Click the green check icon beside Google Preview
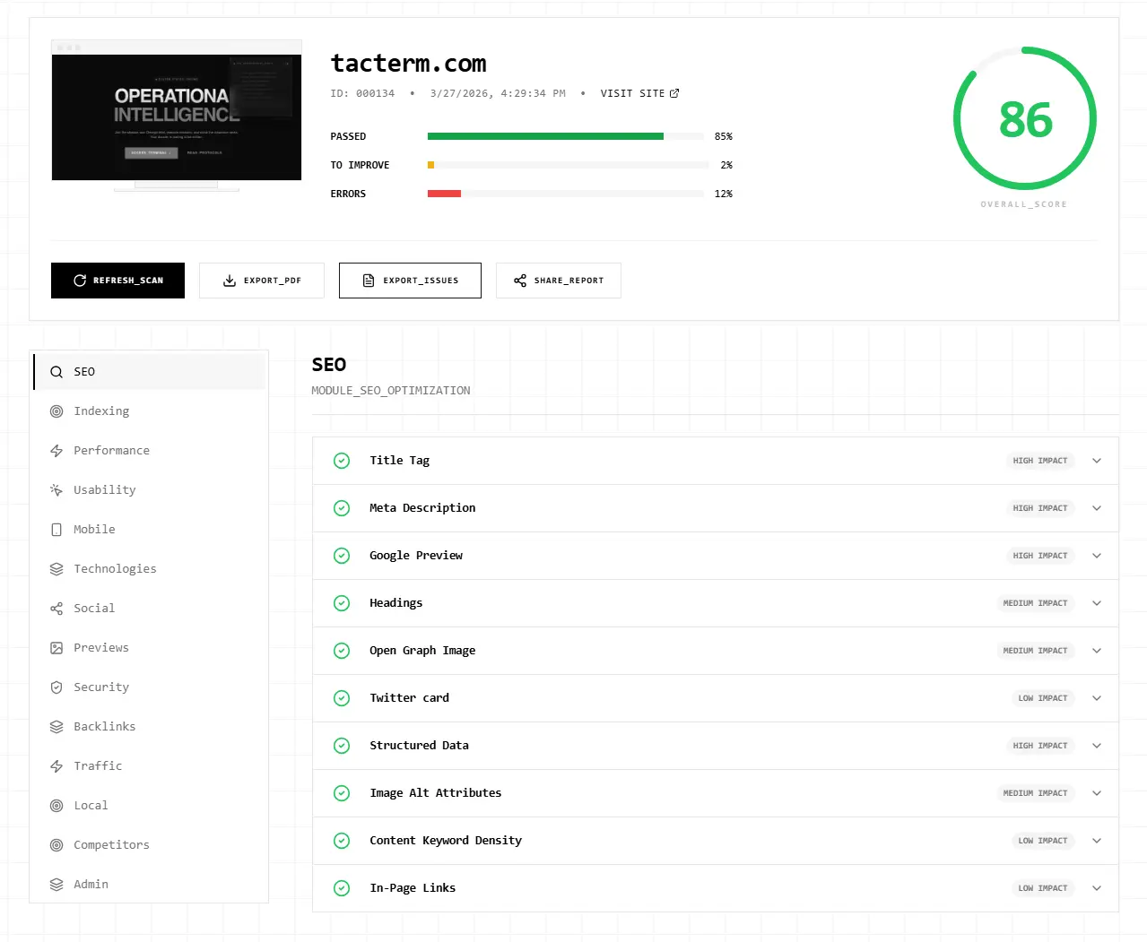The height and width of the screenshot is (942, 1147). tap(342, 556)
